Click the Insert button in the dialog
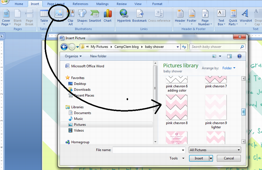The width and height of the screenshot is (262, 170). (x=199, y=158)
